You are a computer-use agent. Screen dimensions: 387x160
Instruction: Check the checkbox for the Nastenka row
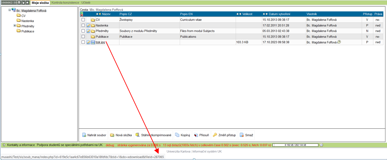coord(83,25)
